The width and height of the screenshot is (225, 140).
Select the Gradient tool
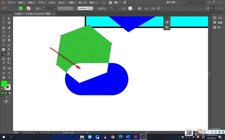[9, 59]
